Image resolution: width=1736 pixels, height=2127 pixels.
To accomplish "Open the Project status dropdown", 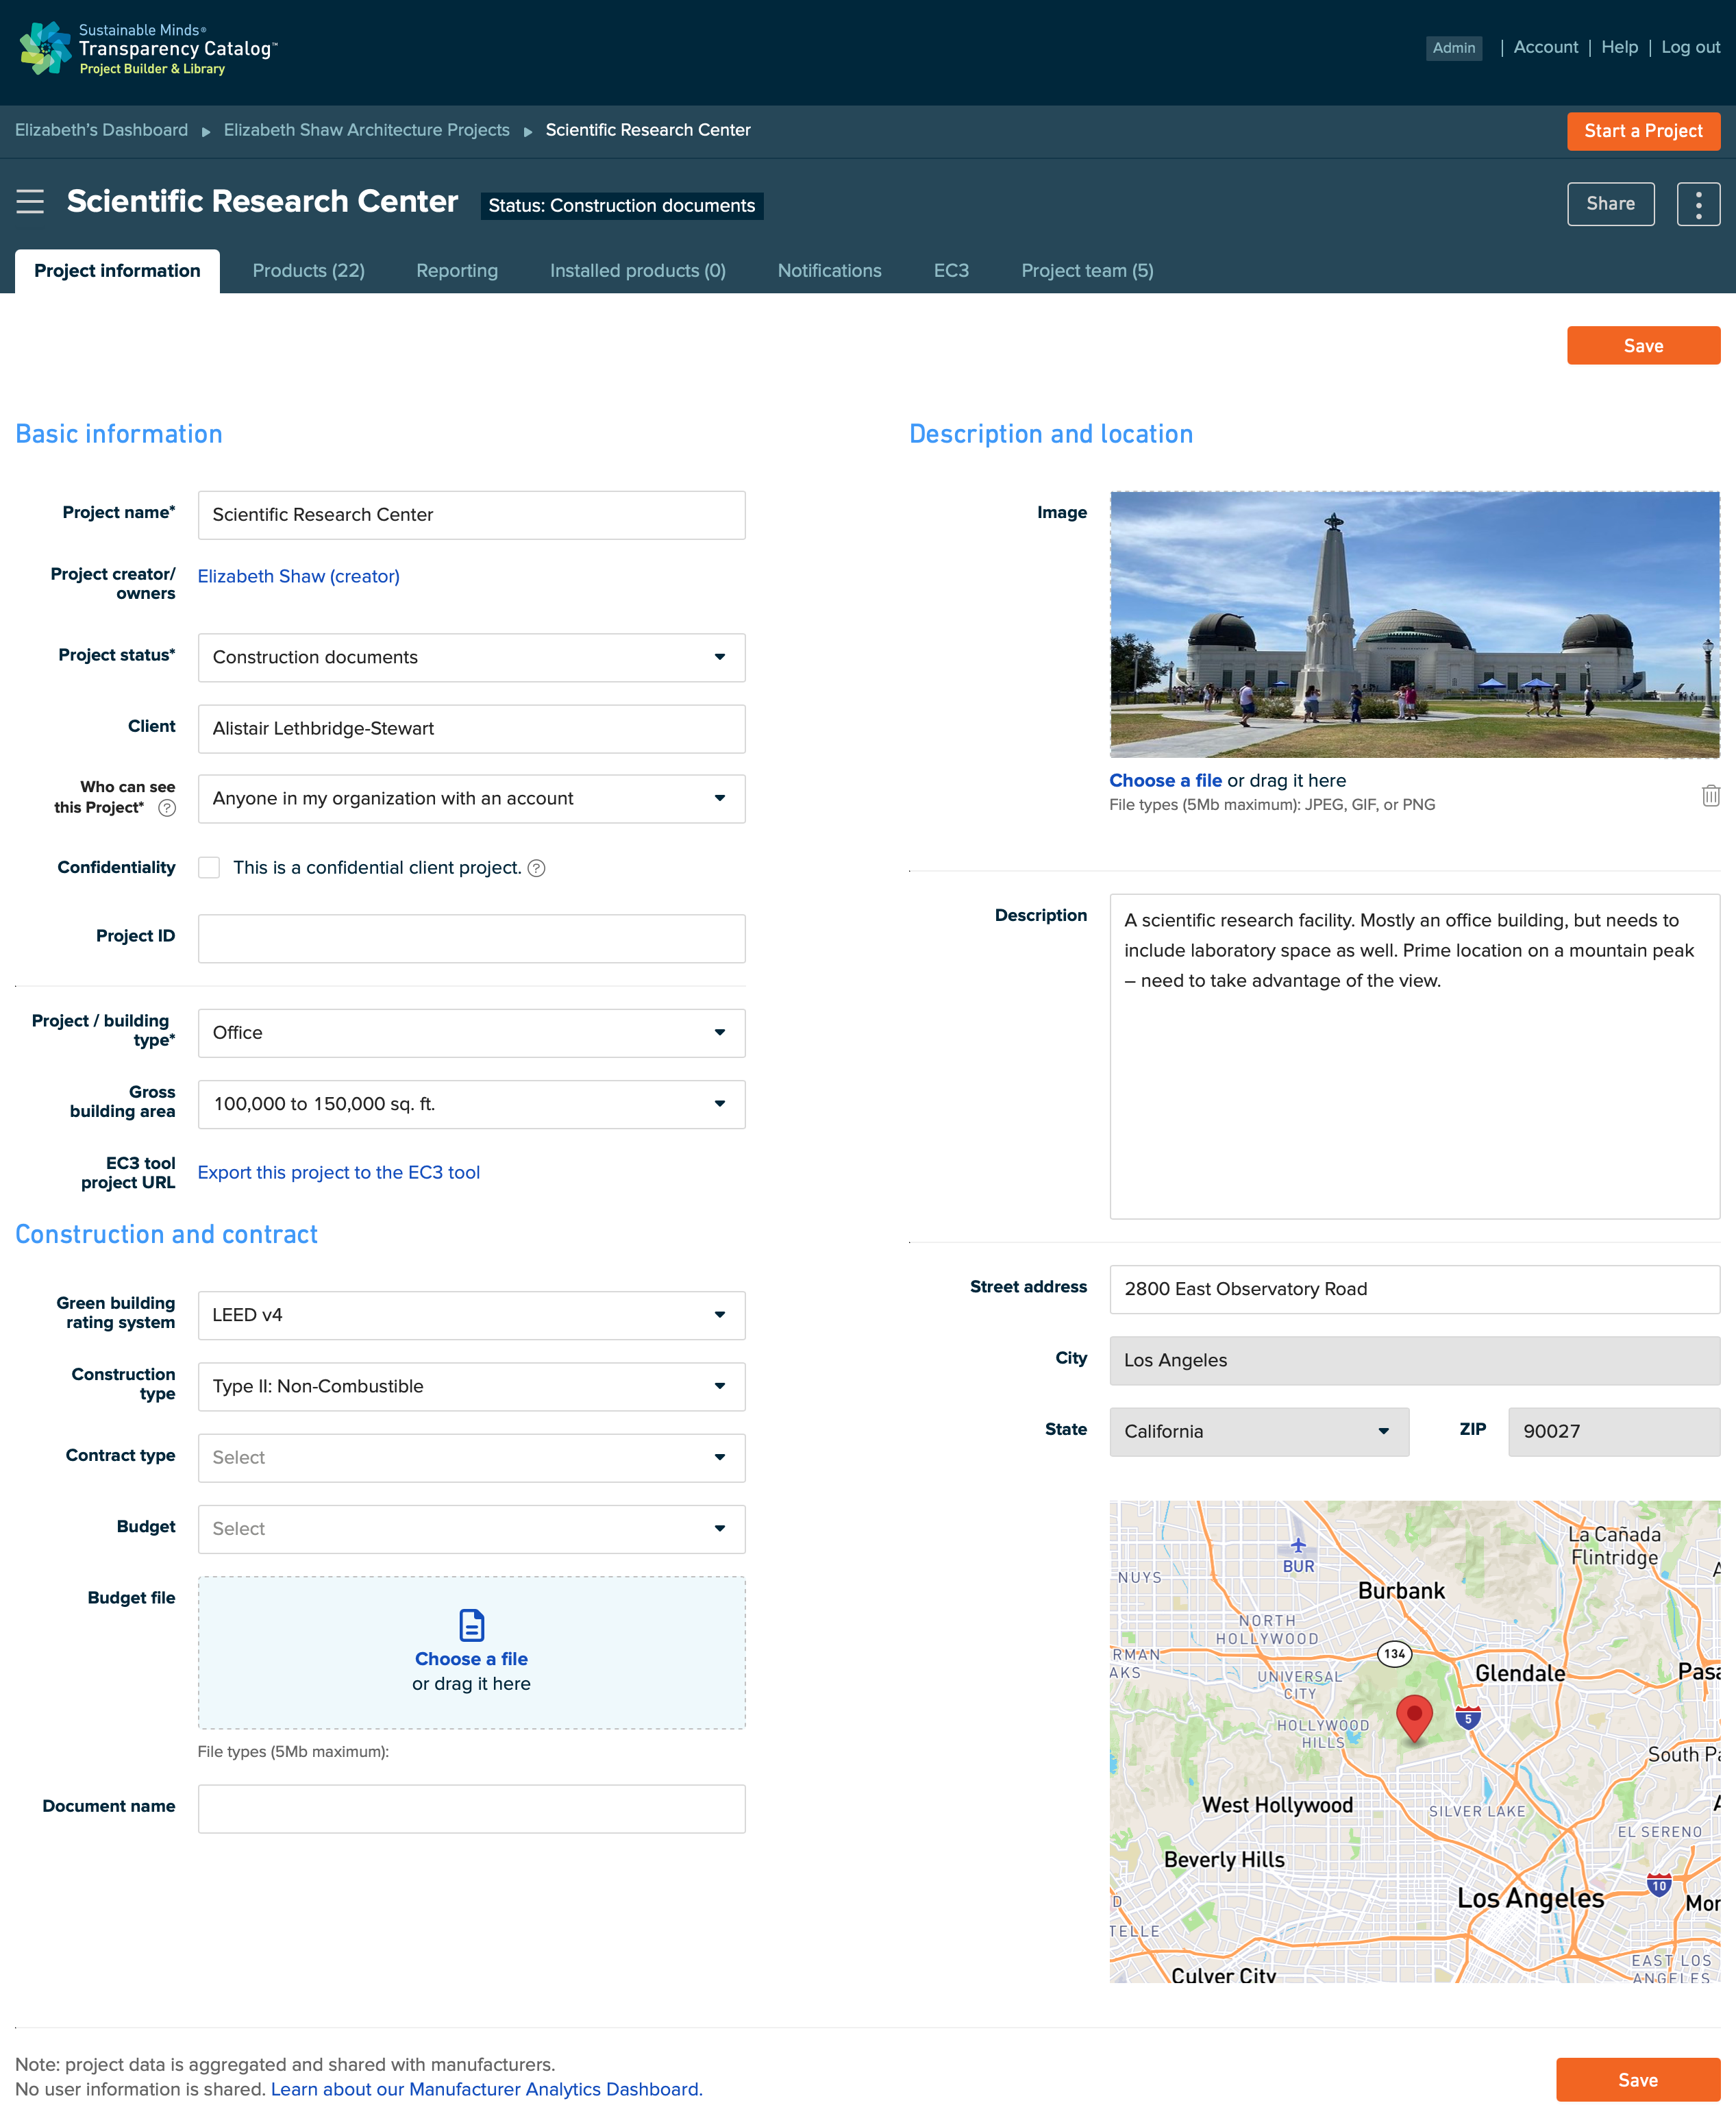I will 471,657.
